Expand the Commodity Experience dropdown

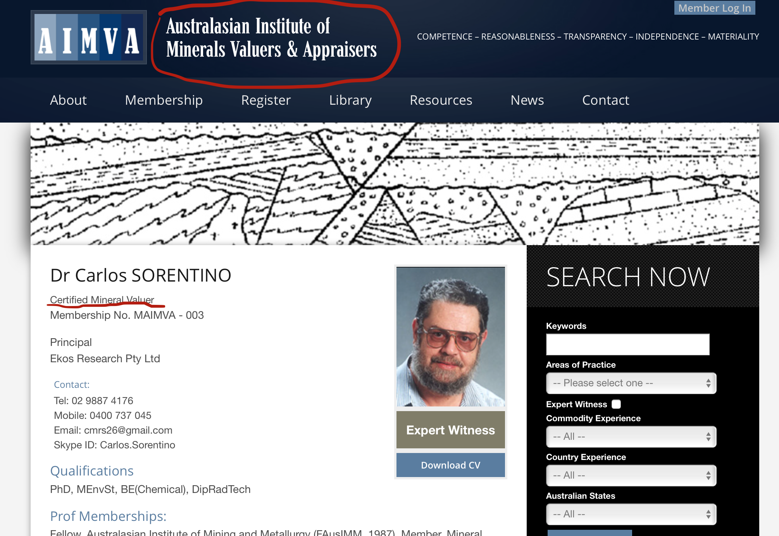coord(631,437)
